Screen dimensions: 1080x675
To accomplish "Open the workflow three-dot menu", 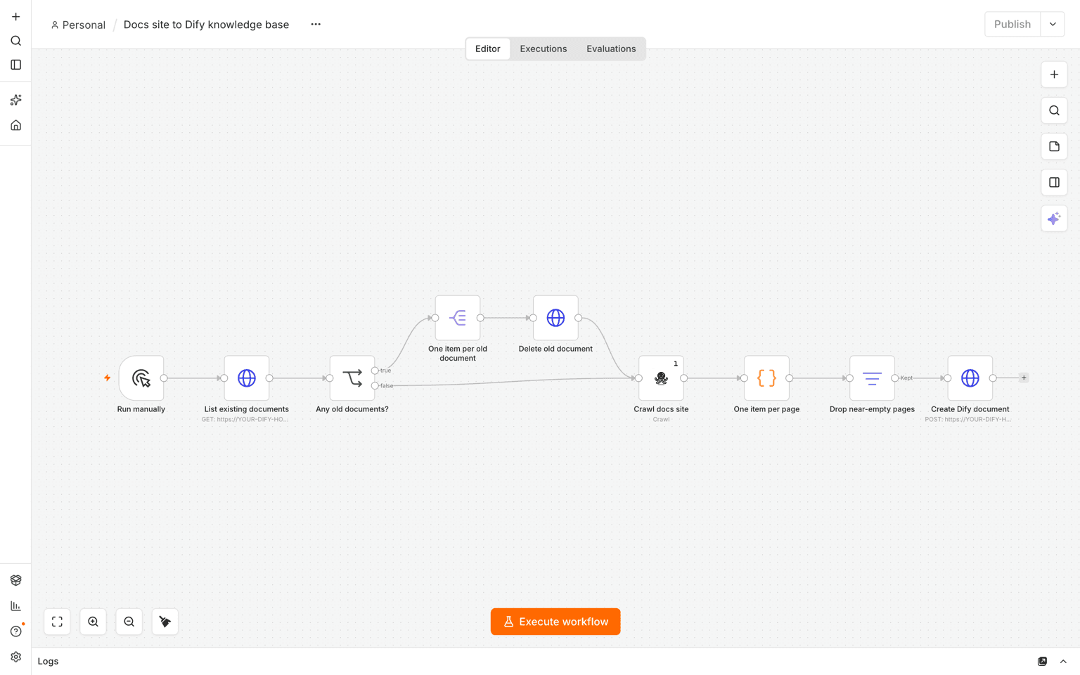I will pos(316,25).
